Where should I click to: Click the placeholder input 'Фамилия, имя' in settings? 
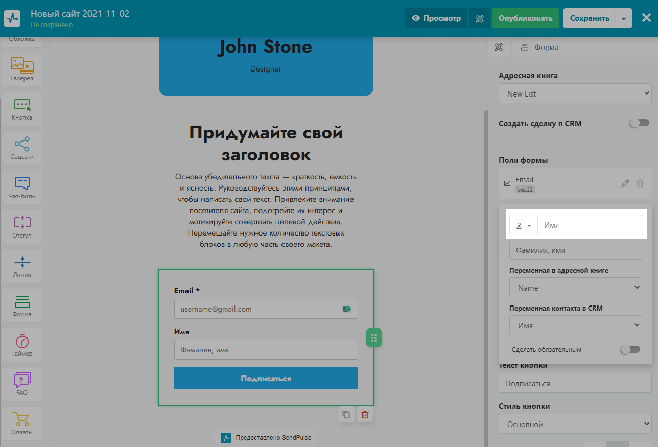[575, 250]
